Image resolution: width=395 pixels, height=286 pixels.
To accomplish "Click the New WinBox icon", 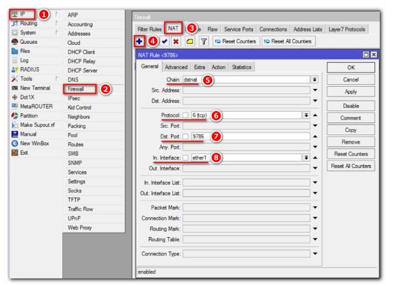I will pos(15,144).
